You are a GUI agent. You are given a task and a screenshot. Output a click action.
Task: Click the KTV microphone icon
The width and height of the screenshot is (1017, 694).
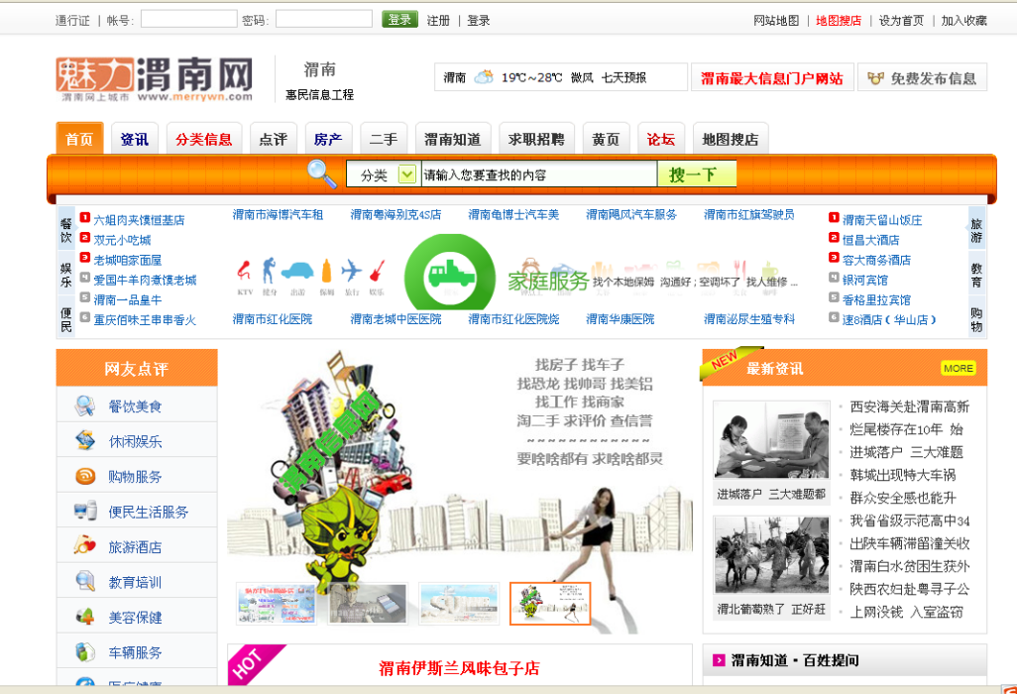[x=244, y=270]
